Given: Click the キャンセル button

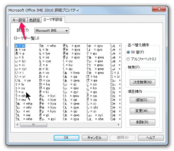Looking at the screenshot, I should (94, 138).
